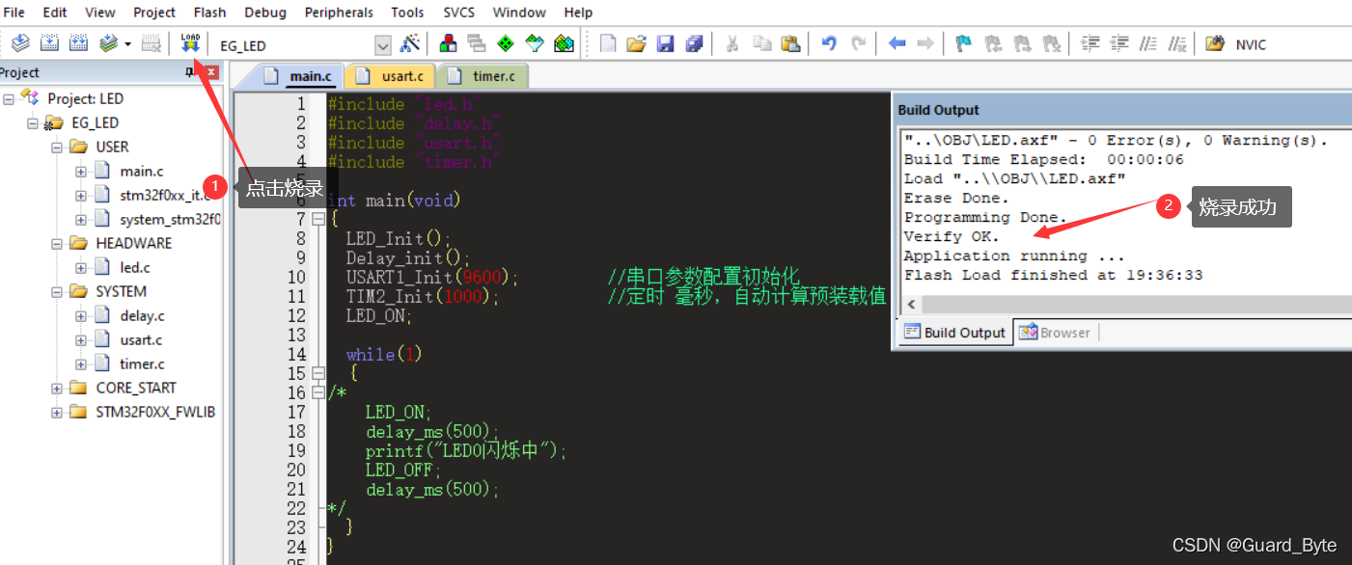
Task: Click the Redo arrow icon
Action: pos(858,43)
